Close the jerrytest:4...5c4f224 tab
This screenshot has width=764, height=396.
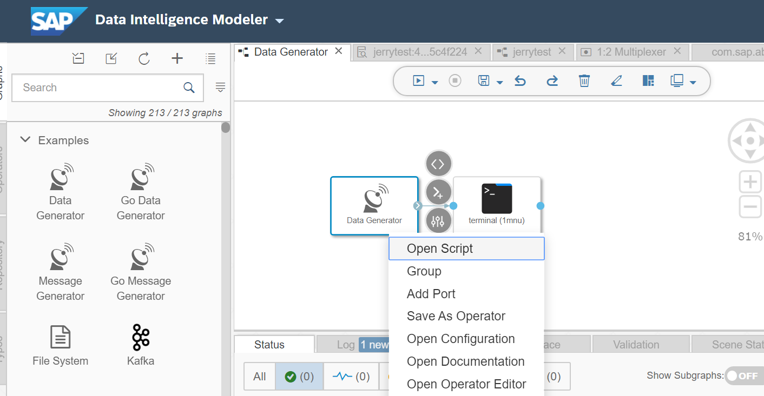click(x=478, y=51)
